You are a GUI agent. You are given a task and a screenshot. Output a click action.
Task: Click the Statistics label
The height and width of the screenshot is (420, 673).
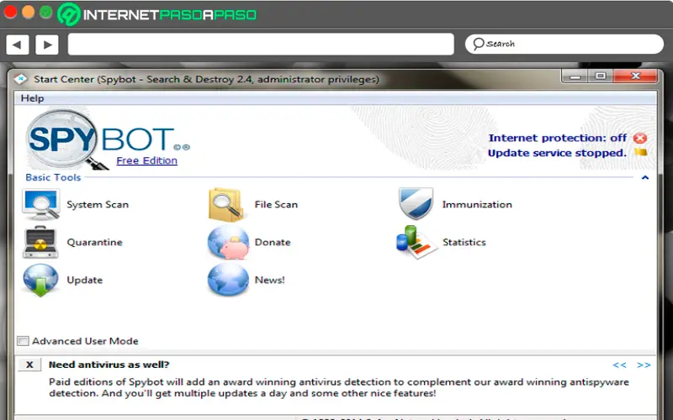(464, 242)
